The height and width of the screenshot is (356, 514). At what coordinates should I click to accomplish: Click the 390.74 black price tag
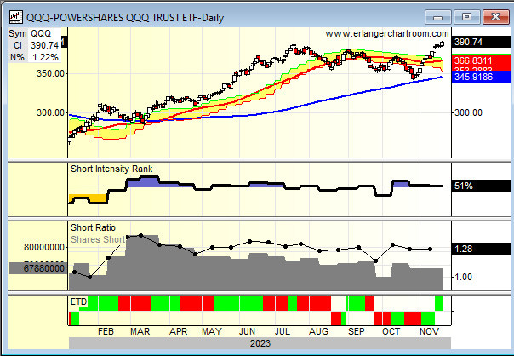coord(481,42)
